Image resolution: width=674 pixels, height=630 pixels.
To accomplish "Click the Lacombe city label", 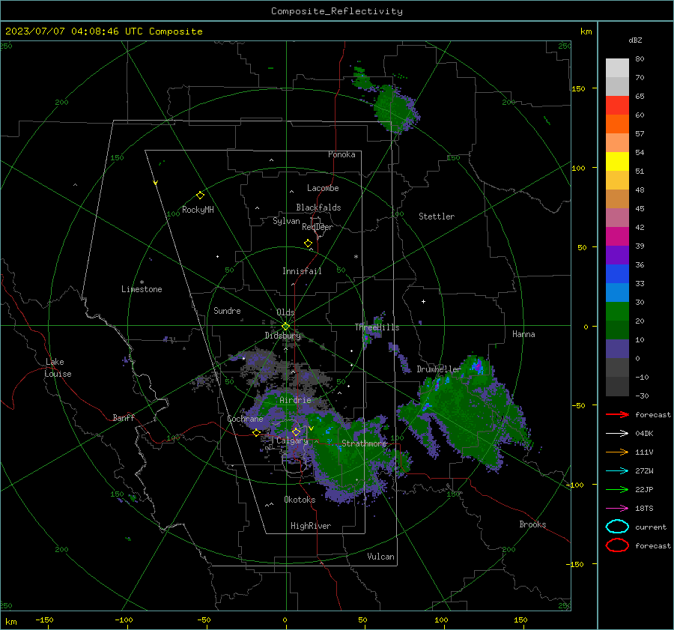I will [x=323, y=188].
